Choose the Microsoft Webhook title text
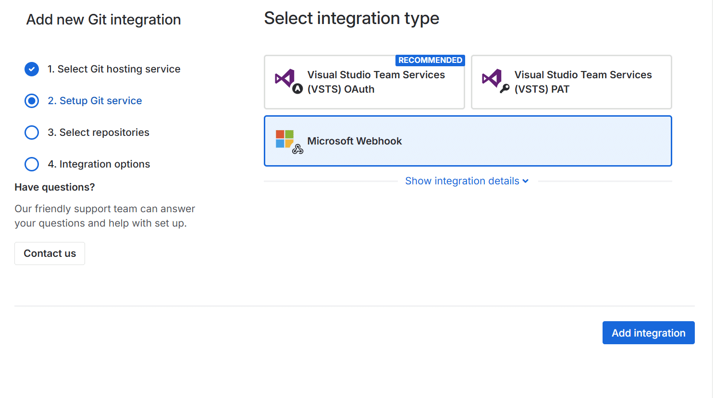 coord(354,141)
